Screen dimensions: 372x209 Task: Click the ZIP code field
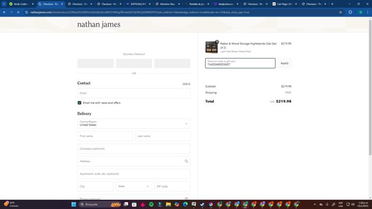point(173,186)
